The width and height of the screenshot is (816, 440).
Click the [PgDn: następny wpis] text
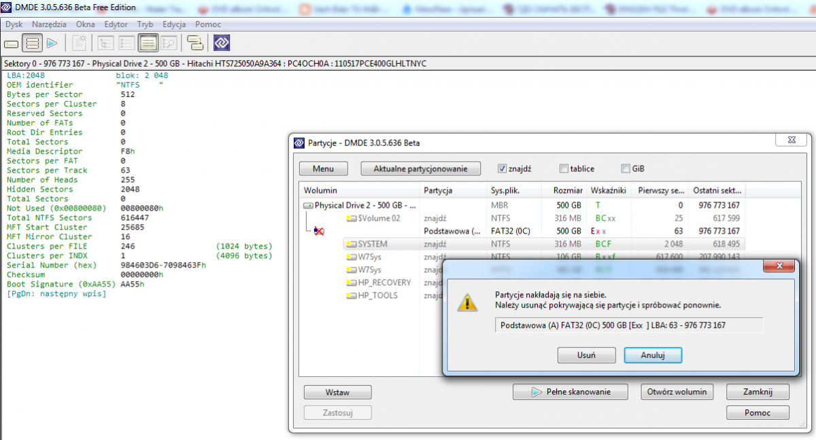point(56,294)
